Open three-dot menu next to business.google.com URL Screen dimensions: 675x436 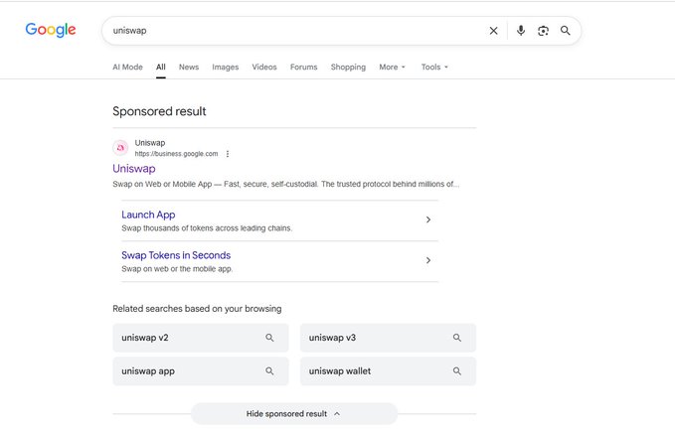coord(228,154)
